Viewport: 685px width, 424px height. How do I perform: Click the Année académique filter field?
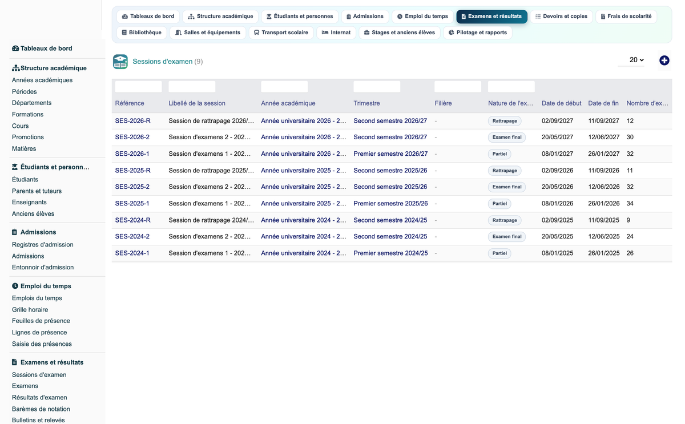(x=284, y=87)
